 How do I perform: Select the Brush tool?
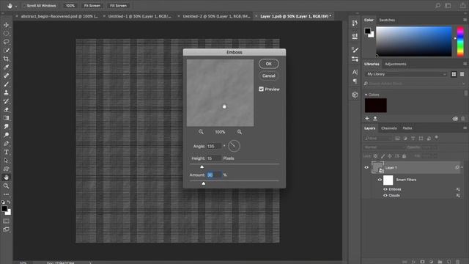point(7,84)
